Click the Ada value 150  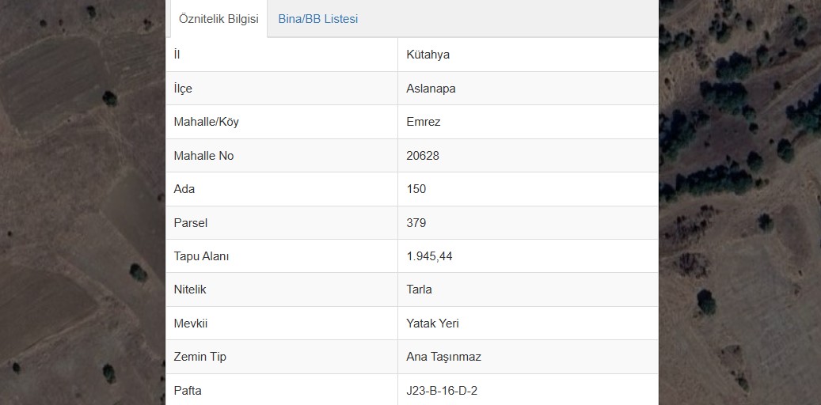[x=416, y=189]
